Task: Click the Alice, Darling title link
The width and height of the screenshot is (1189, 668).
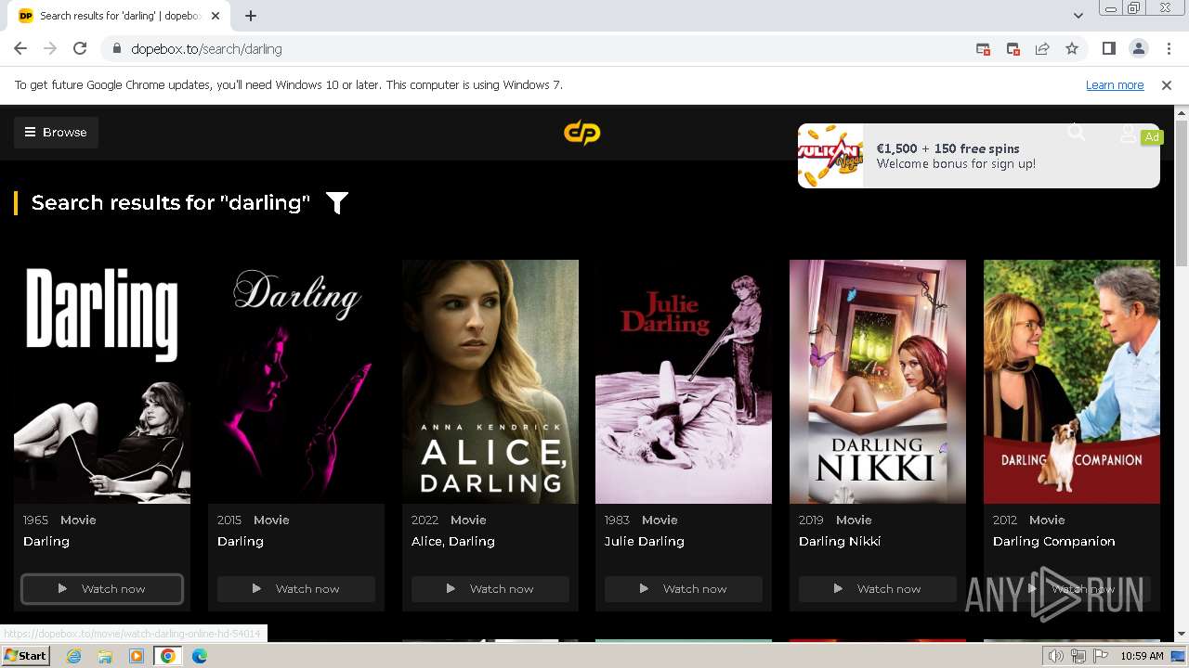Action: click(x=453, y=542)
